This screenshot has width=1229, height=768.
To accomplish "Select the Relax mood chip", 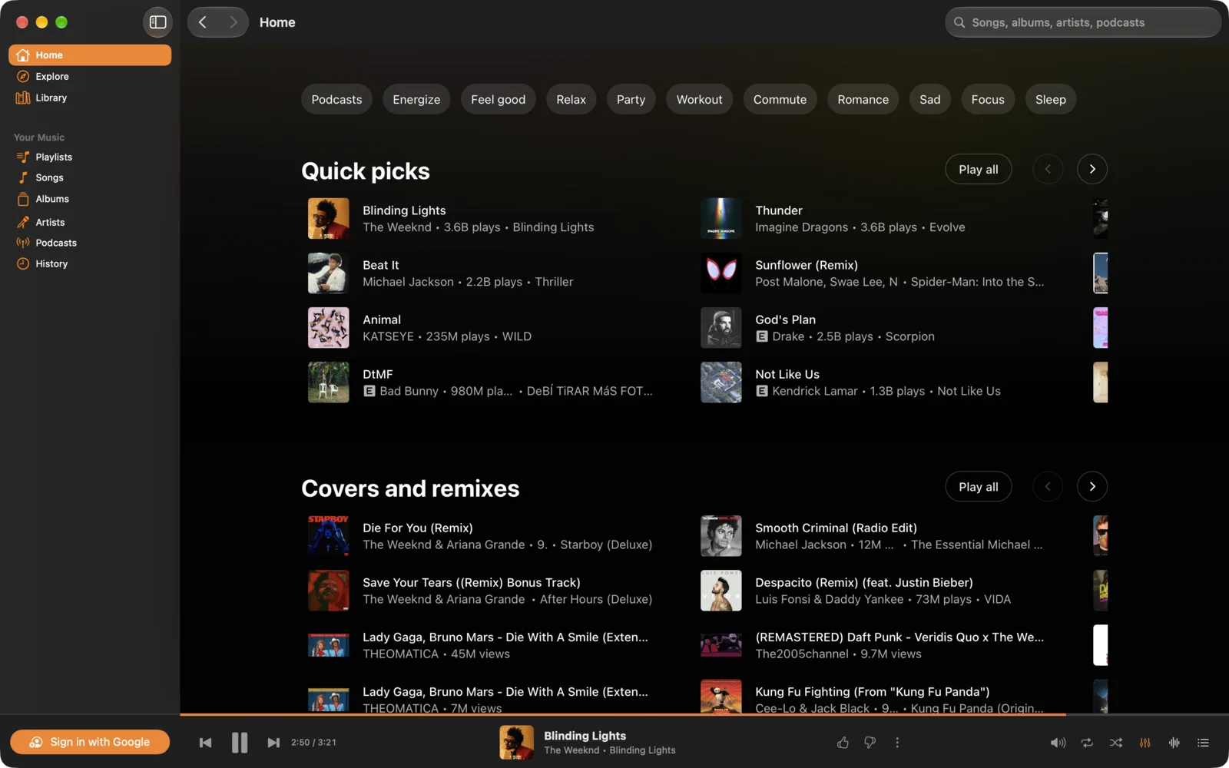I will (571, 99).
